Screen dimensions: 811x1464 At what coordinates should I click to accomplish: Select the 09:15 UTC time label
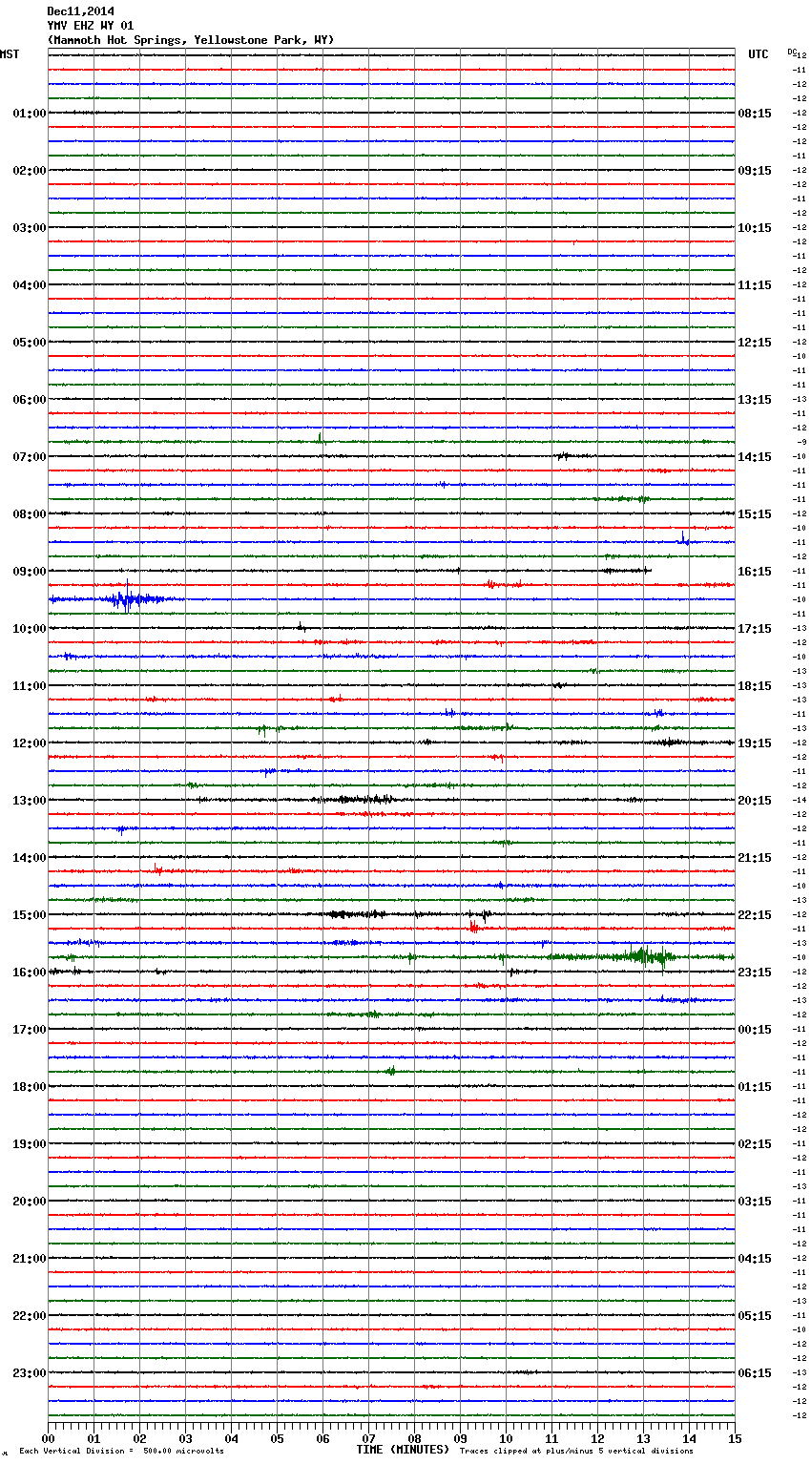click(x=755, y=171)
